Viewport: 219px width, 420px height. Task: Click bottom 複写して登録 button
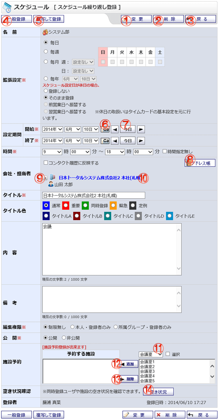pos(49,415)
